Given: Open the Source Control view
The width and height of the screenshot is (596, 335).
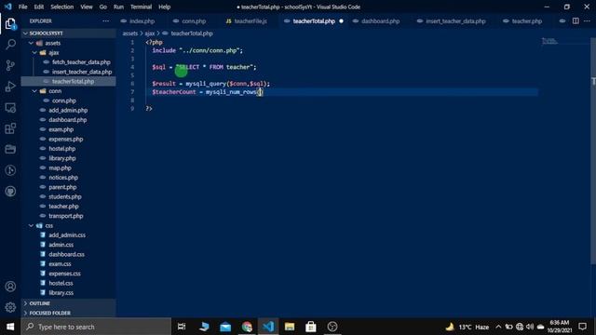Looking at the screenshot, I should pyautogui.click(x=10, y=65).
